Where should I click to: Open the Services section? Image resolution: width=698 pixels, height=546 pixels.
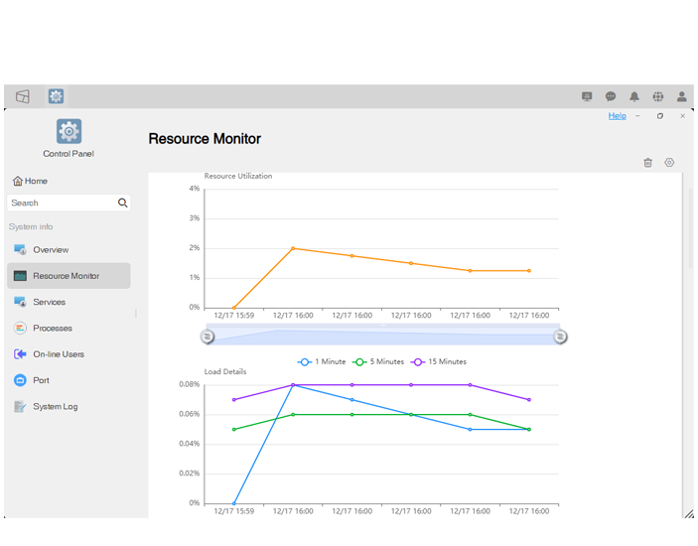49,302
